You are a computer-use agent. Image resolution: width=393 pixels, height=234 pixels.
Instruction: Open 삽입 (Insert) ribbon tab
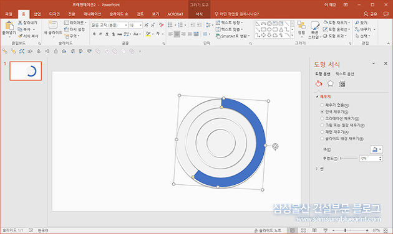[37, 14]
